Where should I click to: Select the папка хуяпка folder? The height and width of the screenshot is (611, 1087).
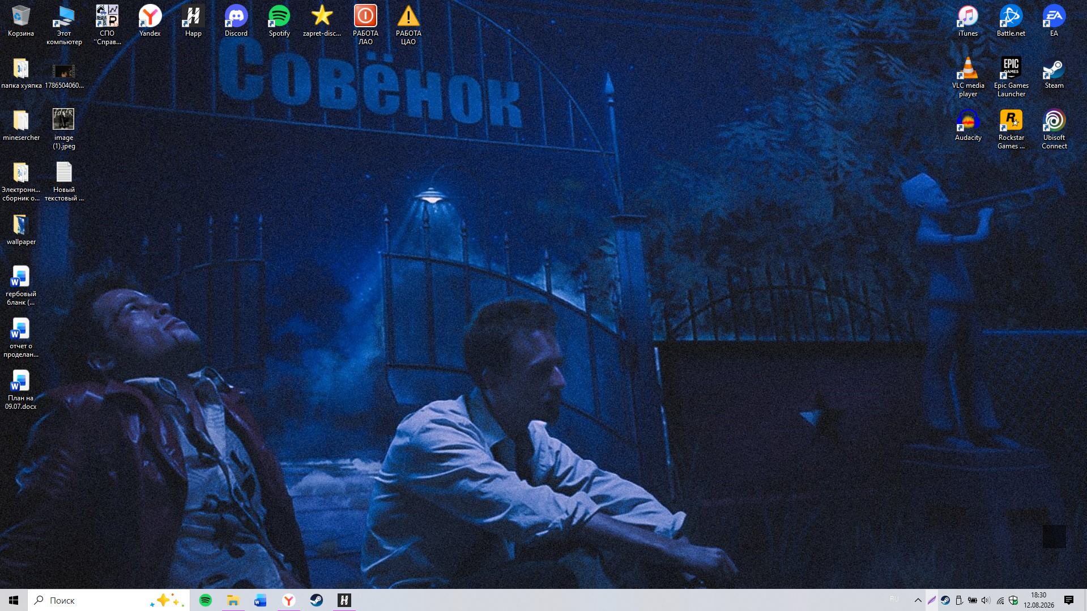point(21,74)
